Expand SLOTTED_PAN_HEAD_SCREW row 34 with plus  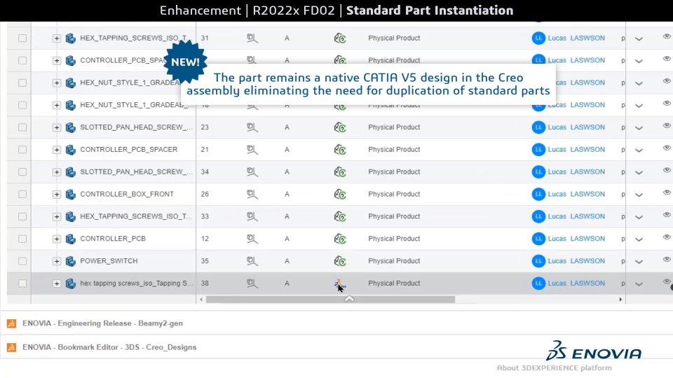[56, 172]
